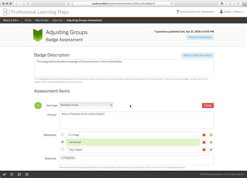247x178 pixels.
Task: Select Jed Bartlet radio button
Action: [x=62, y=142]
